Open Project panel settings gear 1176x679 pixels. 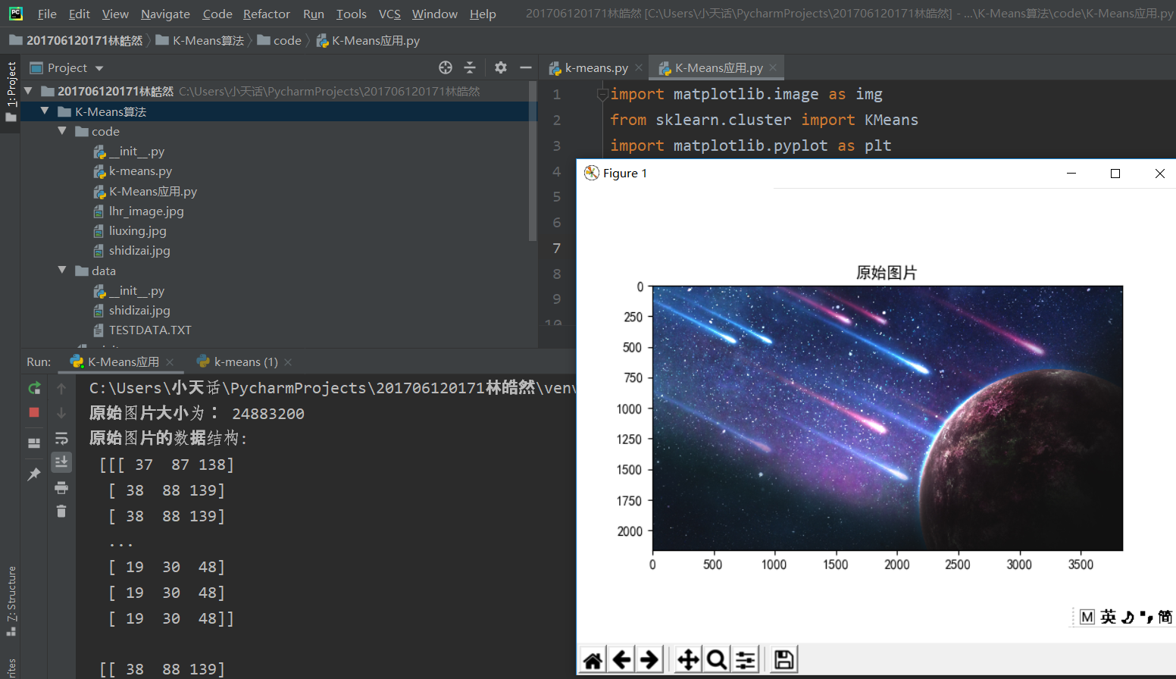click(x=501, y=67)
